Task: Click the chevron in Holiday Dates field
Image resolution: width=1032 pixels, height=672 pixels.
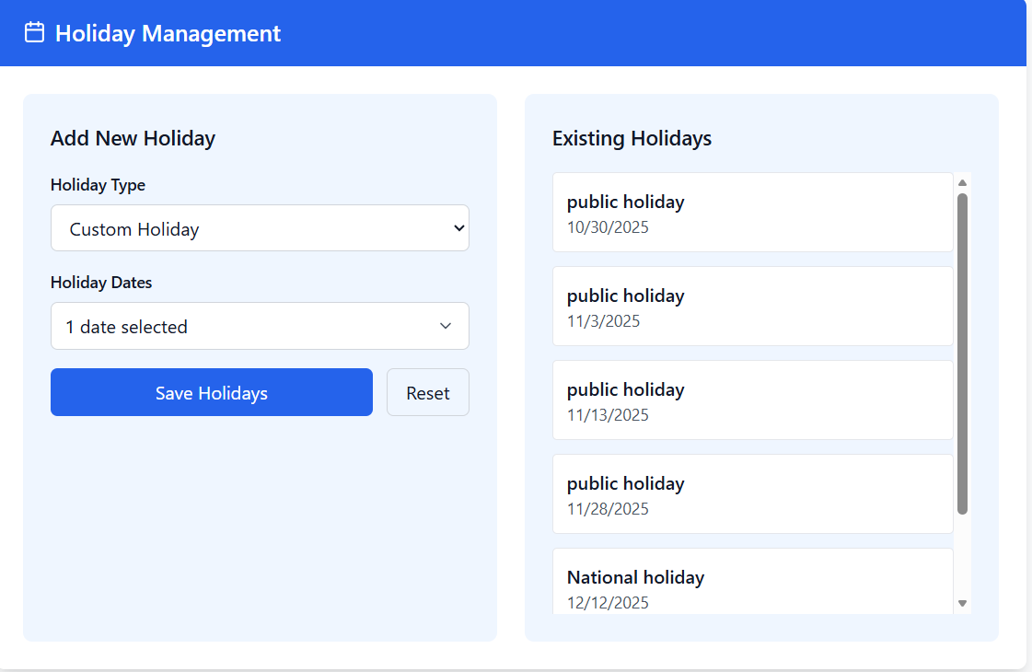Action: point(446,327)
